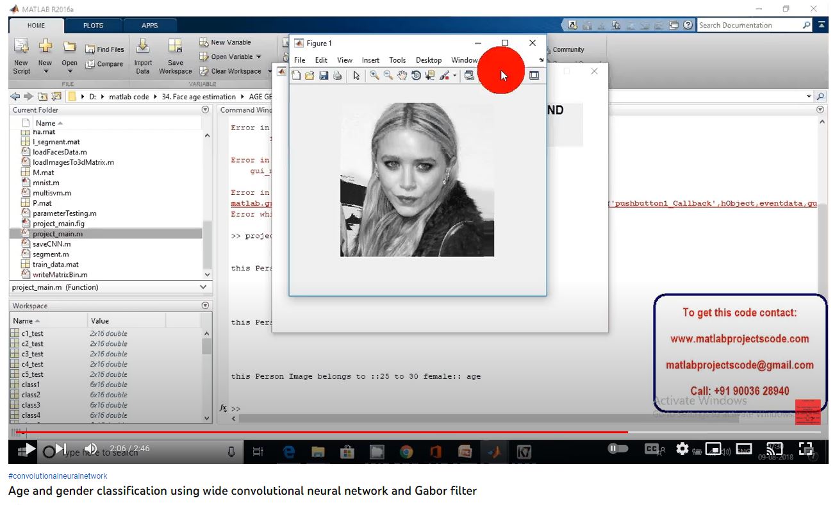Image resolution: width=835 pixels, height=505 pixels.
Task: Toggle closed captions on the video
Action: (652, 449)
